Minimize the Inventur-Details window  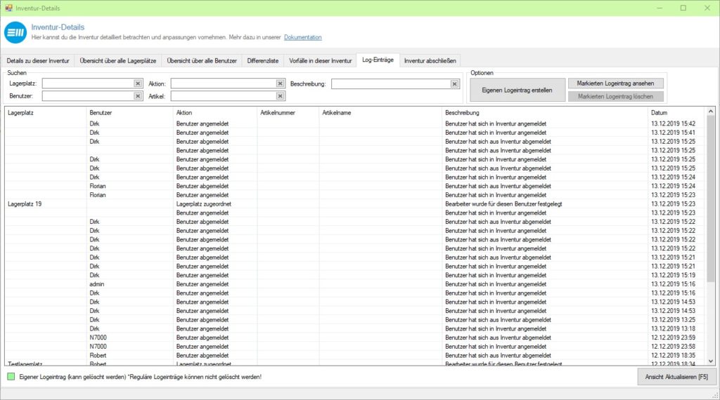[x=660, y=8]
